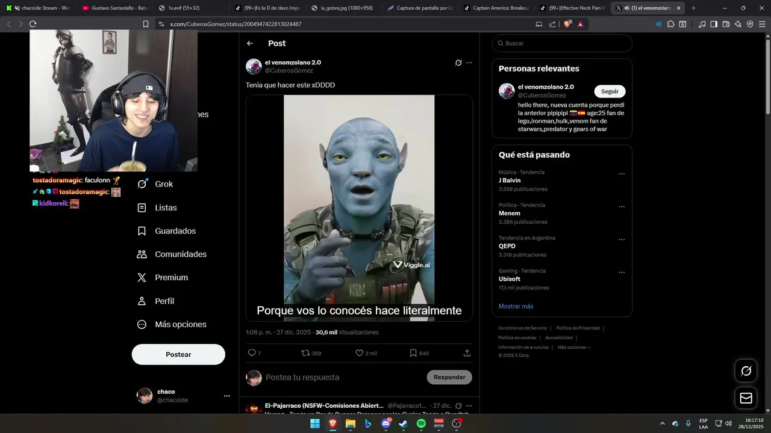Open the browser hamburger menu
The image size is (771, 433).
pos(762,24)
